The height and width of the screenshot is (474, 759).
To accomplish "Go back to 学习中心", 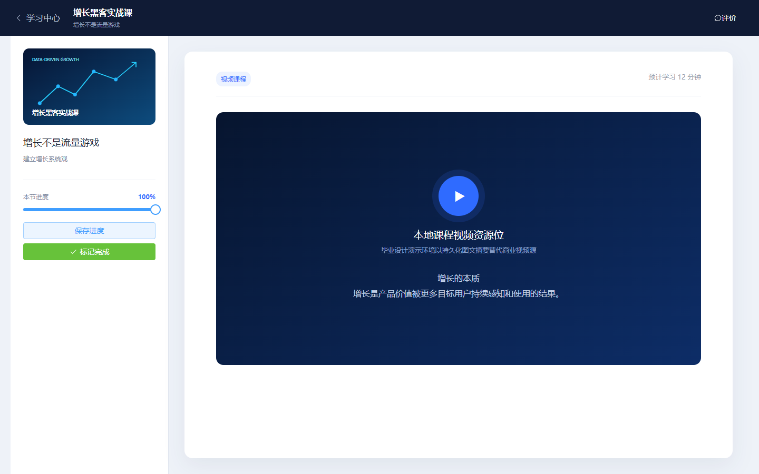I will [38, 18].
